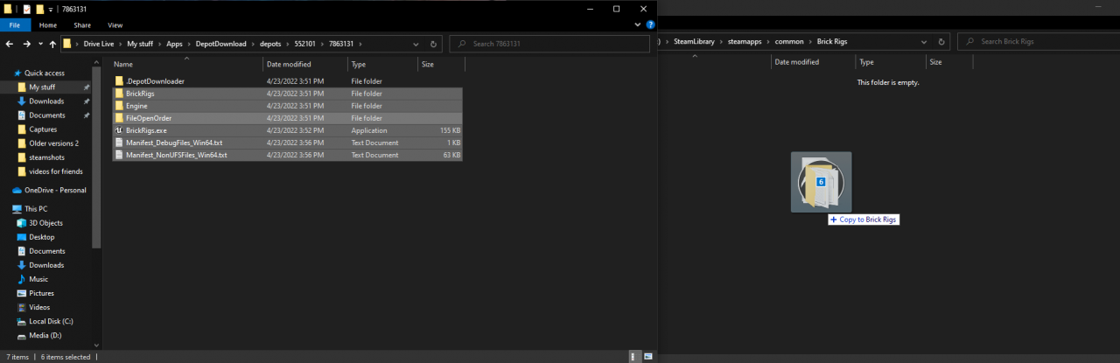Click the Back navigation arrow

(x=10, y=44)
